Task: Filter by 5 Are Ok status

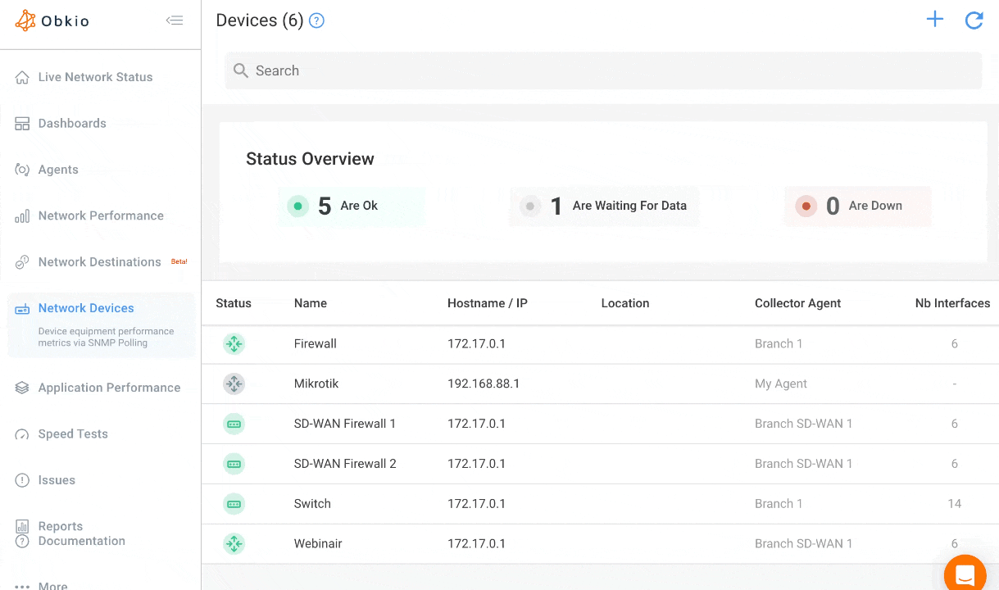Action: 351,206
